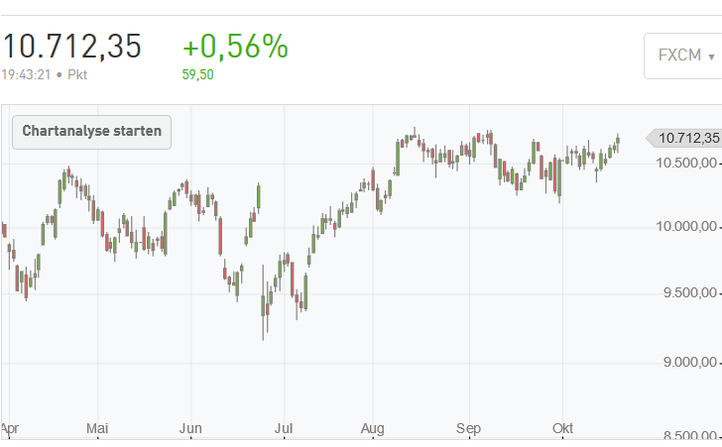This screenshot has height=447, width=722.
Task: Choose the Aug label on the time axis
Action: 373,428
